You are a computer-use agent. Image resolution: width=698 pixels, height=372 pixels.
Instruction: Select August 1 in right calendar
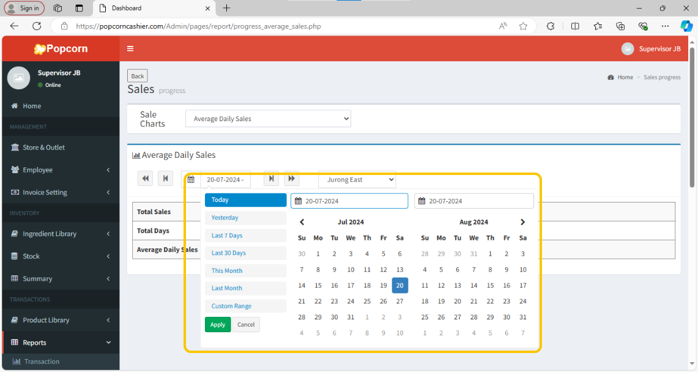pos(490,254)
